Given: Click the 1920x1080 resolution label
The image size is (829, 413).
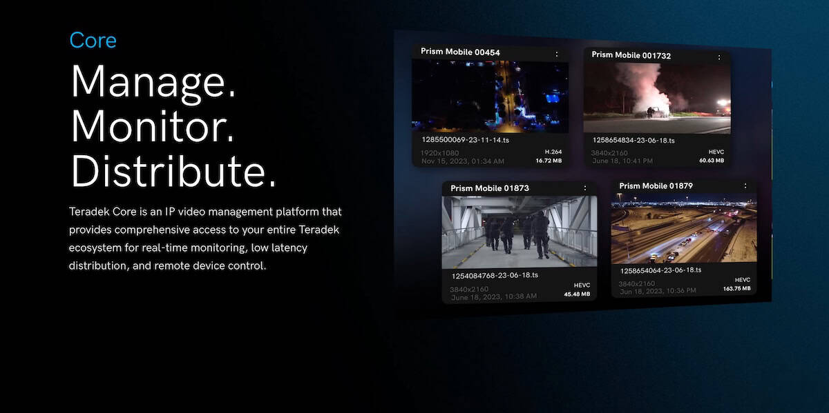Looking at the screenshot, I should [x=439, y=152].
